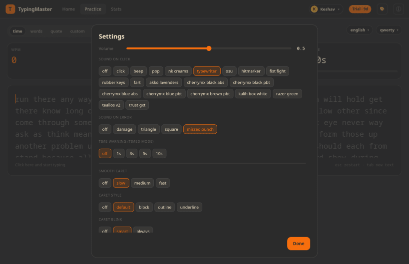The width and height of the screenshot is (409, 264).
Task: Choose the pop click sound
Action: (156, 71)
